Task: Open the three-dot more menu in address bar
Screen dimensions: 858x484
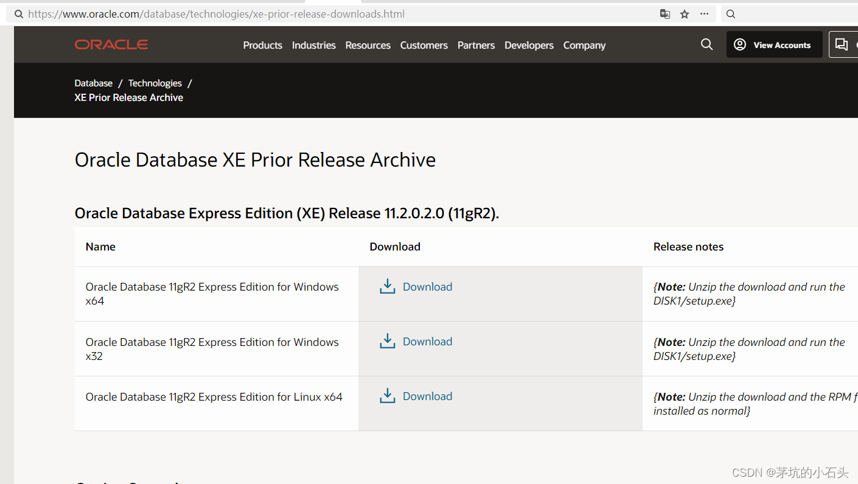Action: point(704,14)
